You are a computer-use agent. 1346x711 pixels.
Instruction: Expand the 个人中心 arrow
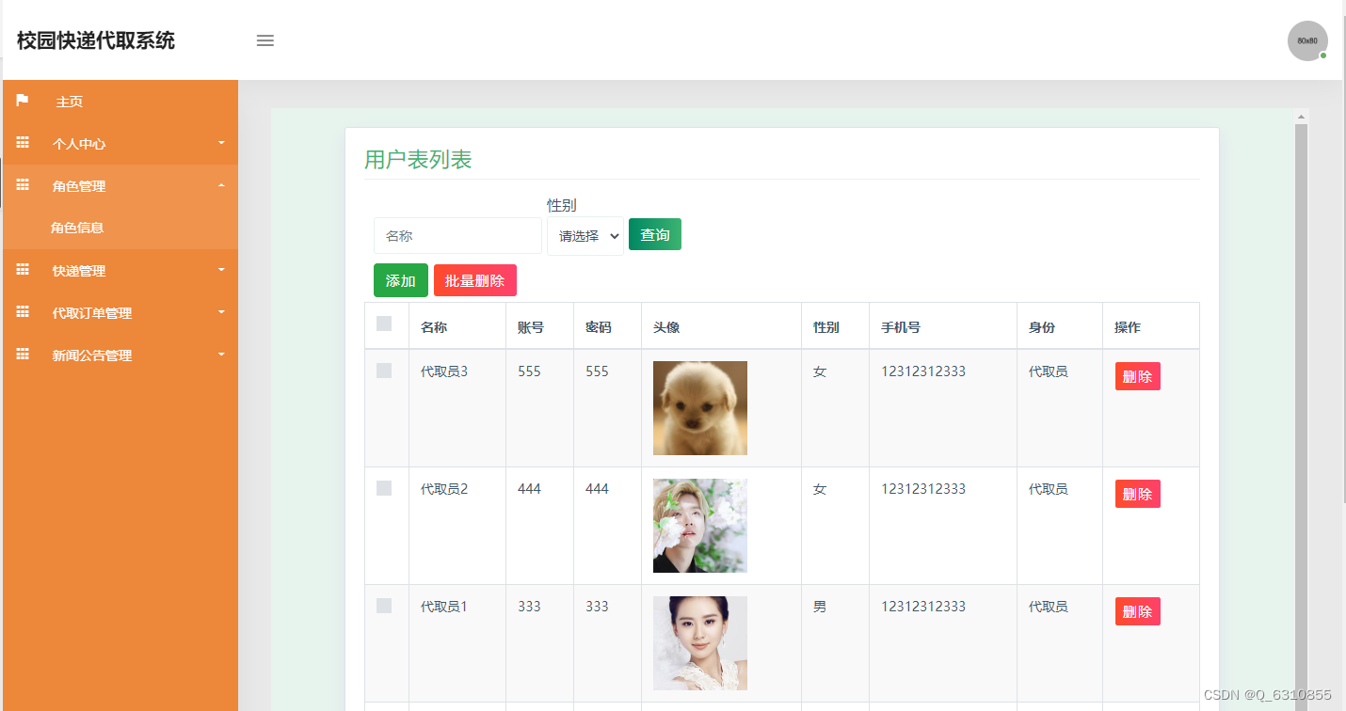click(222, 143)
